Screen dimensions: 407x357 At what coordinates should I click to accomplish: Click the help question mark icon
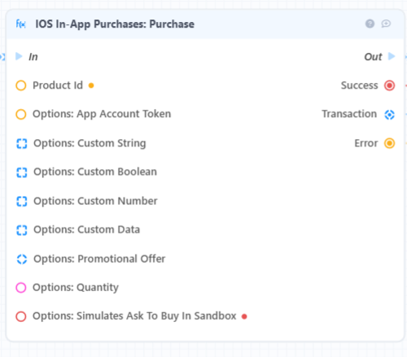370,24
